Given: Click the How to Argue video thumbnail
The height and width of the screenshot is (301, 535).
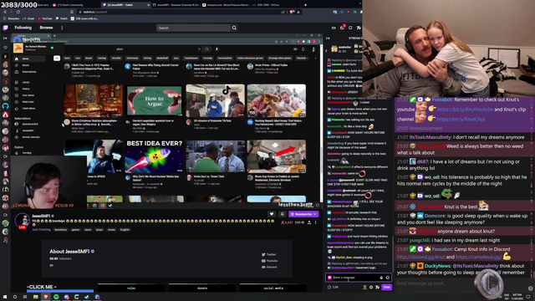Looking at the screenshot, I should [154, 100].
